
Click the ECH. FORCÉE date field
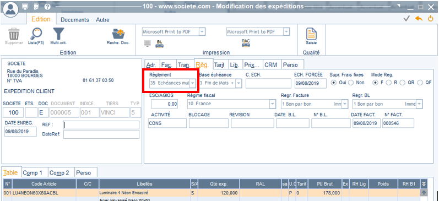pos(311,83)
